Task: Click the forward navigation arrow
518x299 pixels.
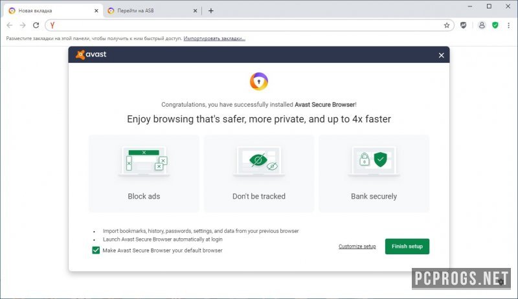Action: coord(23,25)
